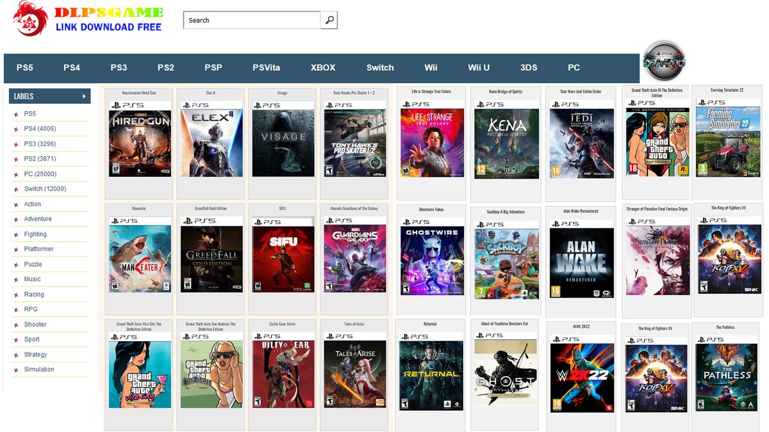Open Life is Strange True Colors cover

tap(432, 139)
